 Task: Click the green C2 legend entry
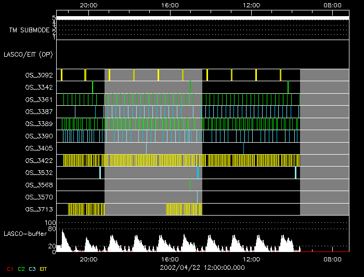[x=21, y=269]
